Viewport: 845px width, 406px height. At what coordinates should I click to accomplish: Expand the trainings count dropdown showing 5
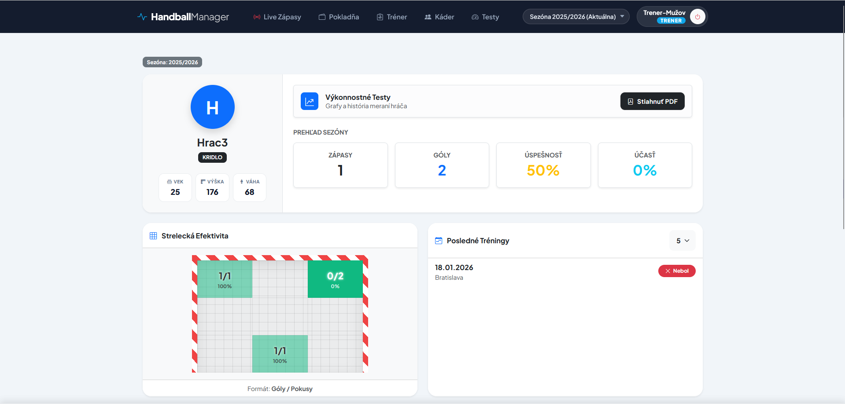(x=682, y=241)
